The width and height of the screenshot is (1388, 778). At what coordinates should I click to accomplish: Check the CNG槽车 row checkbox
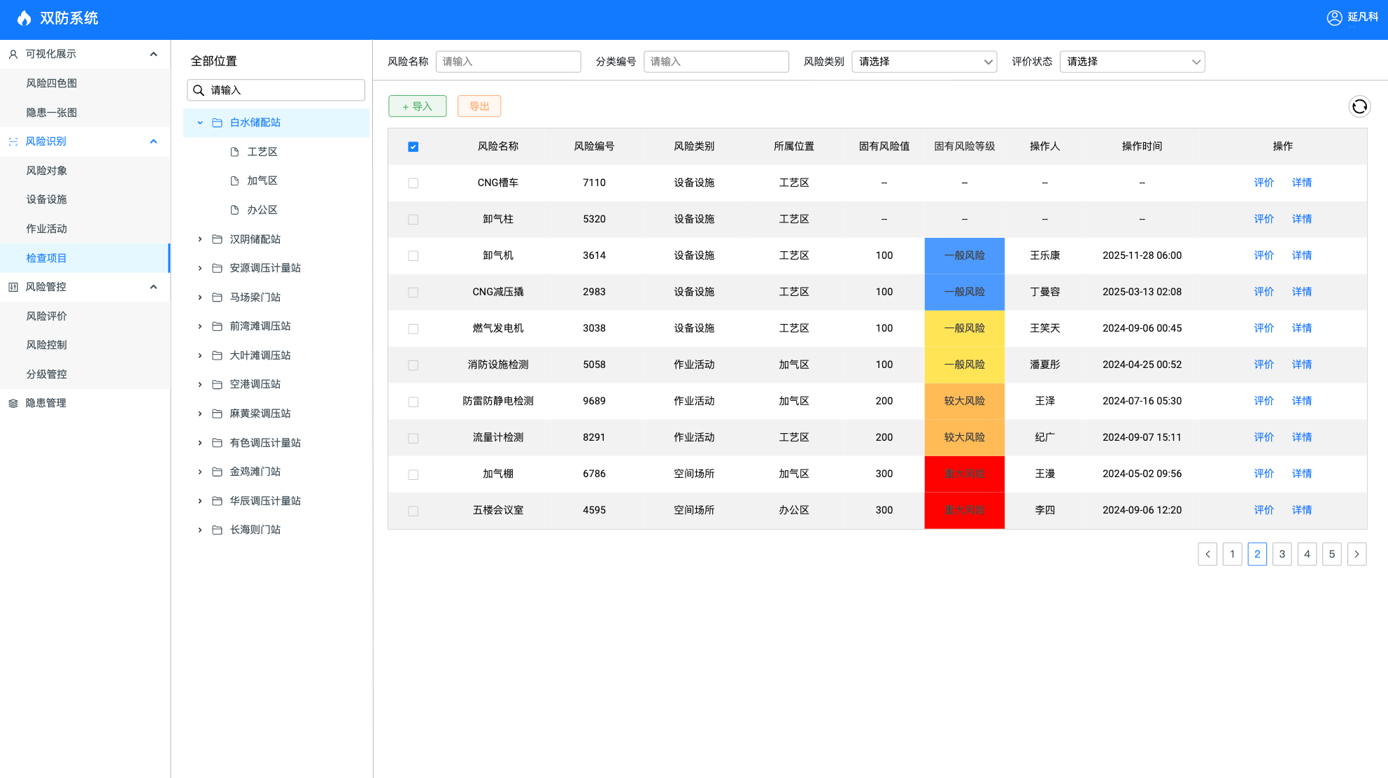(x=413, y=183)
